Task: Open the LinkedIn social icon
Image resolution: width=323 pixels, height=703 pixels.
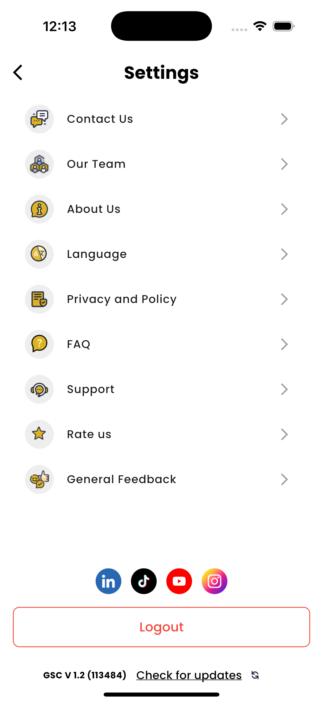Action: tap(108, 581)
